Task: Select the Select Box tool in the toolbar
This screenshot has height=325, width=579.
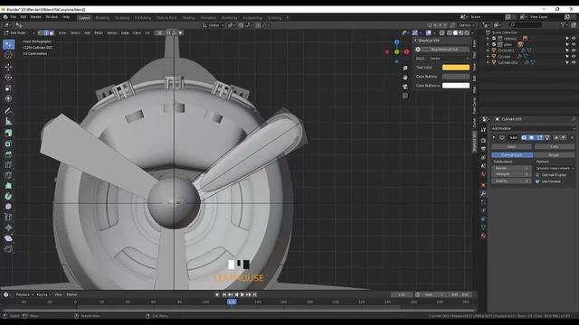Action: click(x=8, y=44)
